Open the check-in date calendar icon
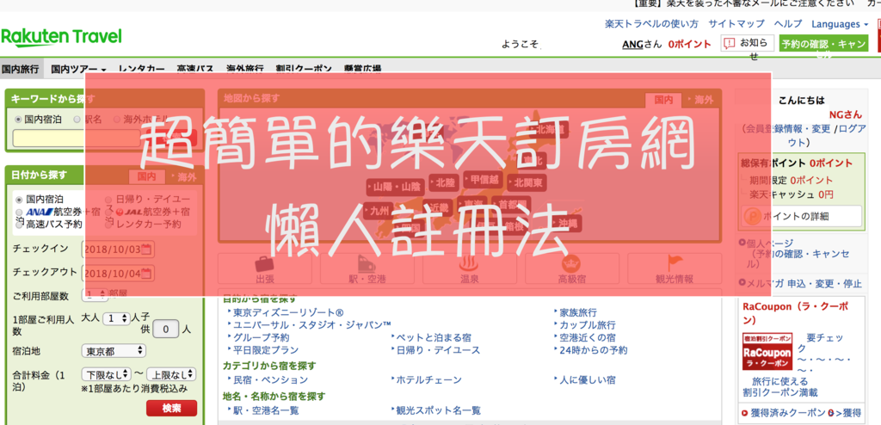 click(146, 249)
